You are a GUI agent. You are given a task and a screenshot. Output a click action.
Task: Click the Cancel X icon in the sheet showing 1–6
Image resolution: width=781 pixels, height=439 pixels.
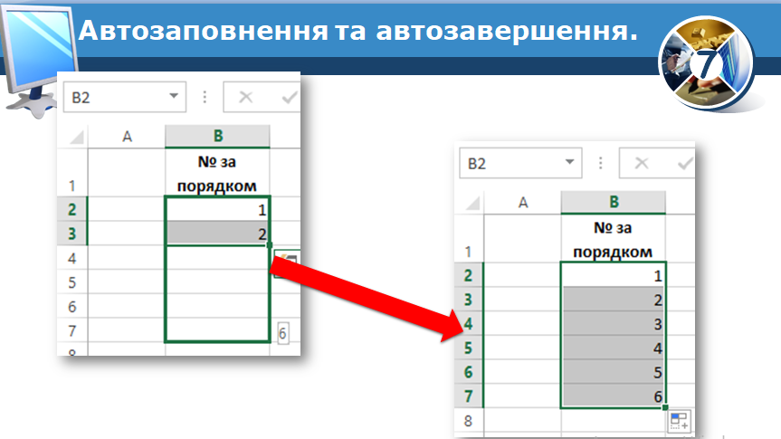(642, 163)
